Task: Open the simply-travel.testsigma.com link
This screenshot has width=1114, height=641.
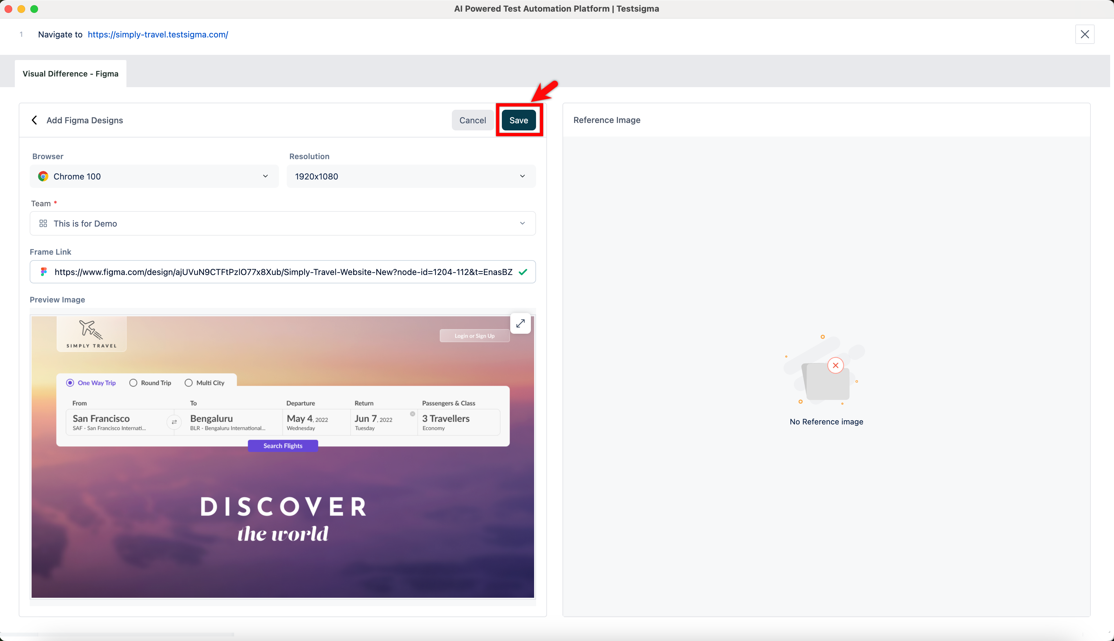Action: pos(158,34)
